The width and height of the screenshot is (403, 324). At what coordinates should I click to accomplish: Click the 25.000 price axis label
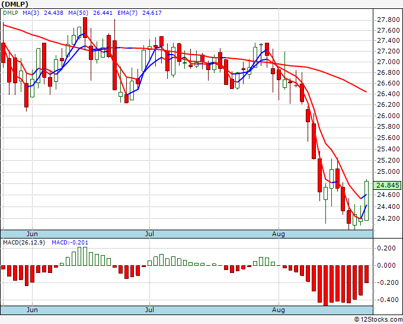388,171
